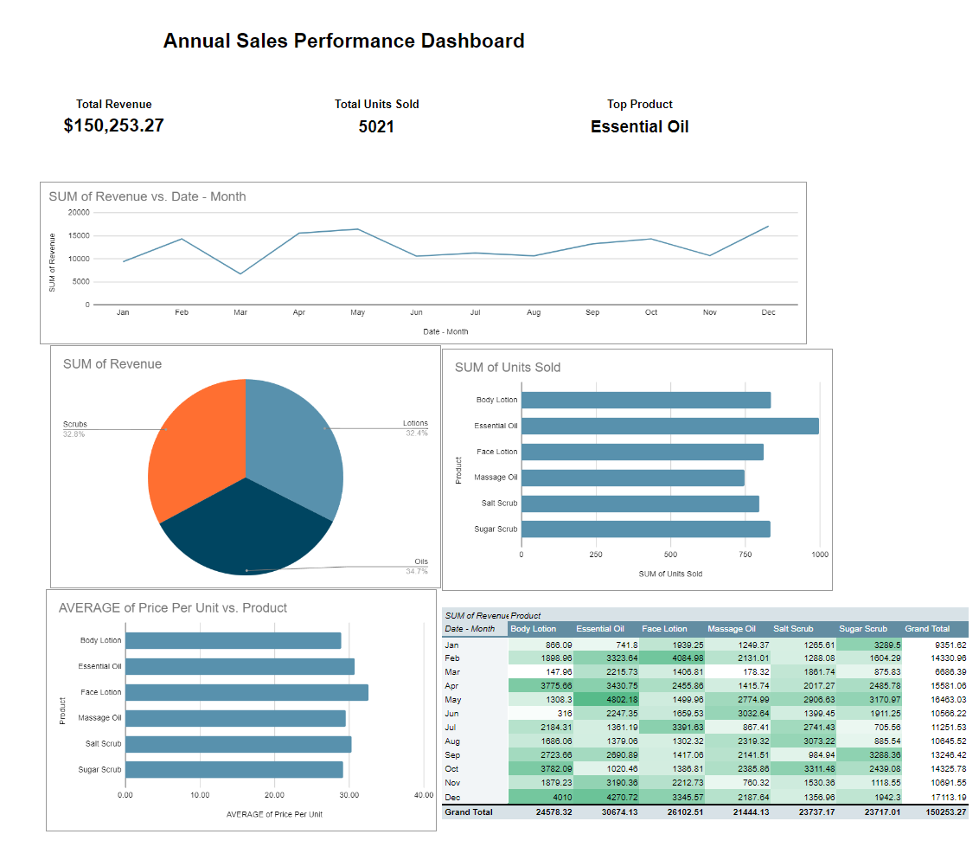Click the Top Product value Essential Oil
979x847 pixels.
point(639,127)
